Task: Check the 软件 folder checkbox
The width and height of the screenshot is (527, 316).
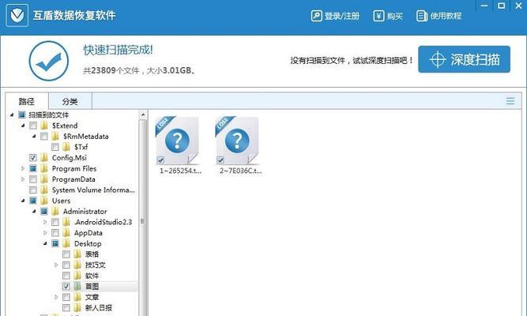Action: [66, 276]
